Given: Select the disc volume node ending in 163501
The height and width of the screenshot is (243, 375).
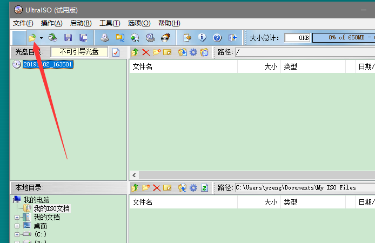Looking at the screenshot, I should coord(48,64).
